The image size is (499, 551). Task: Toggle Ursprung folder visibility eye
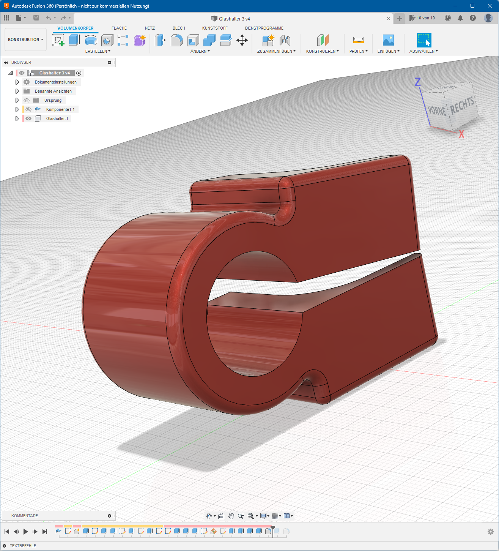click(x=27, y=100)
